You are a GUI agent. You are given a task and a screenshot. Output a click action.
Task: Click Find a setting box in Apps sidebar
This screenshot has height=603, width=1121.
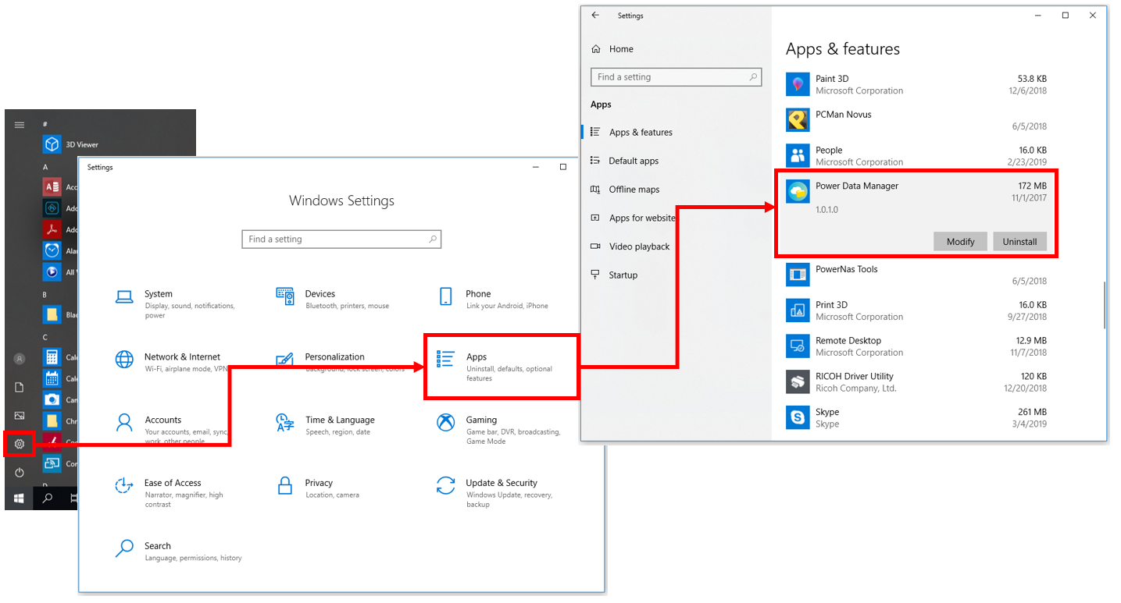(x=676, y=77)
